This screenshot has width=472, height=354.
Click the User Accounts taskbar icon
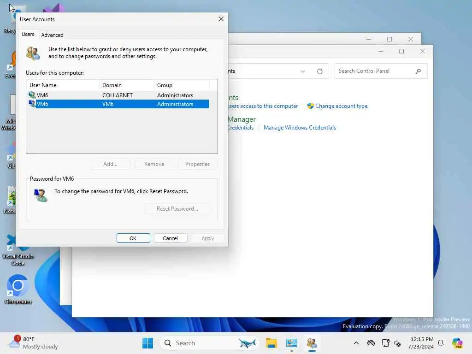pos(312,343)
